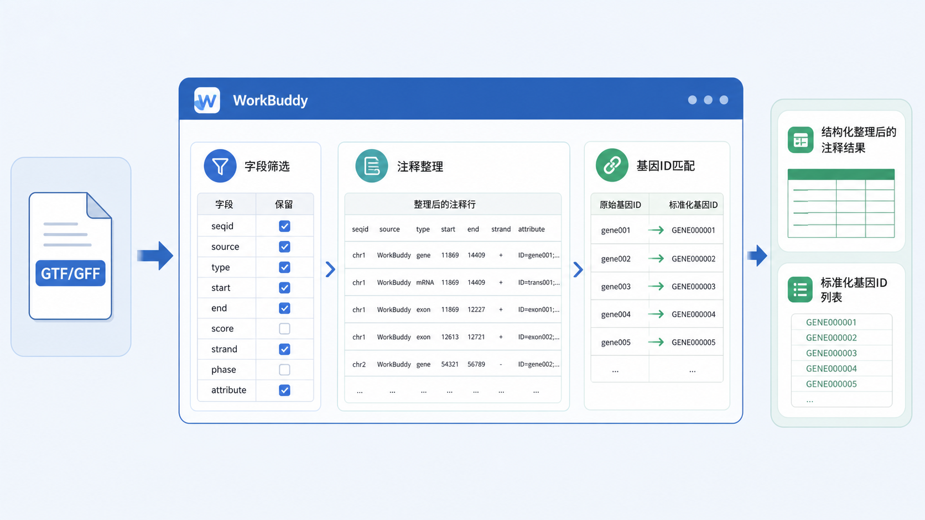Click the ID=trans001 attribute cell
The height and width of the screenshot is (520, 925).
(539, 282)
